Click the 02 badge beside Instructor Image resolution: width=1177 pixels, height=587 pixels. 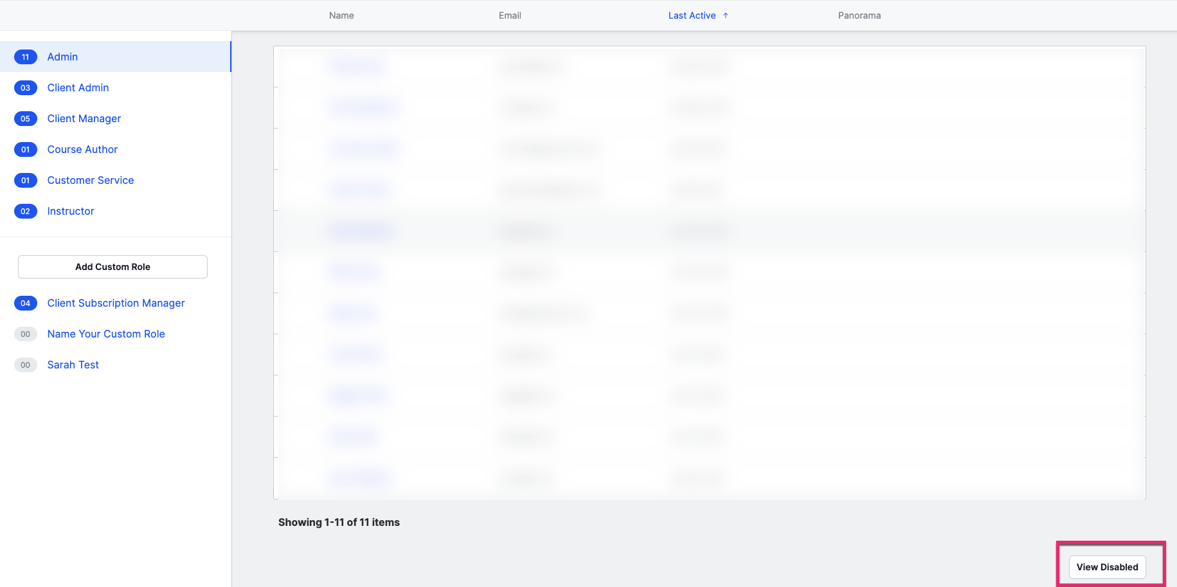pos(26,211)
